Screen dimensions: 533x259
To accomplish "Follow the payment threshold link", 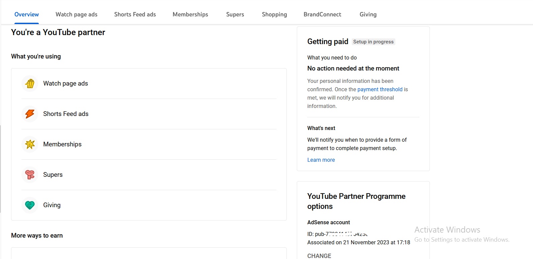I will tap(380, 89).
